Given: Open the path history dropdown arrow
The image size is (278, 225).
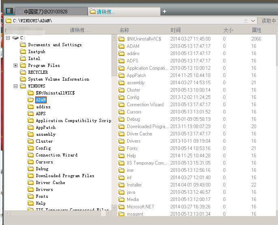Looking at the screenshot, I should [x=253, y=21].
